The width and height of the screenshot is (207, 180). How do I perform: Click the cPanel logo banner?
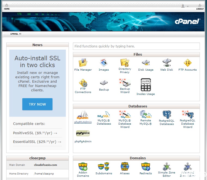[x=187, y=21]
